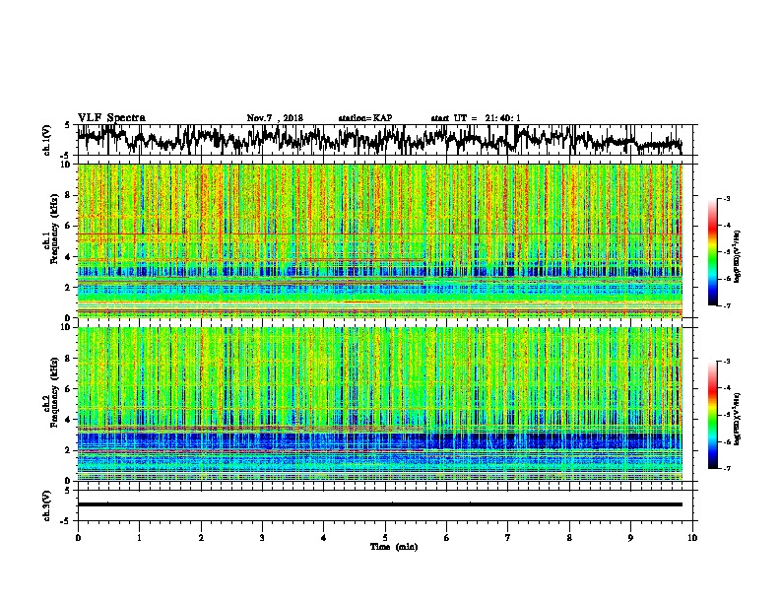Click the "ch.3(V)" vertical axis label

pyautogui.click(x=46, y=505)
